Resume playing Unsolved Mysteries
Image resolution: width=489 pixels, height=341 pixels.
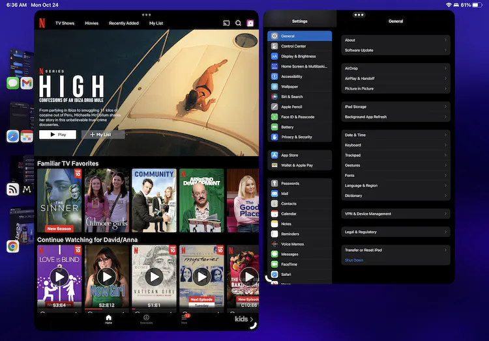201,277
